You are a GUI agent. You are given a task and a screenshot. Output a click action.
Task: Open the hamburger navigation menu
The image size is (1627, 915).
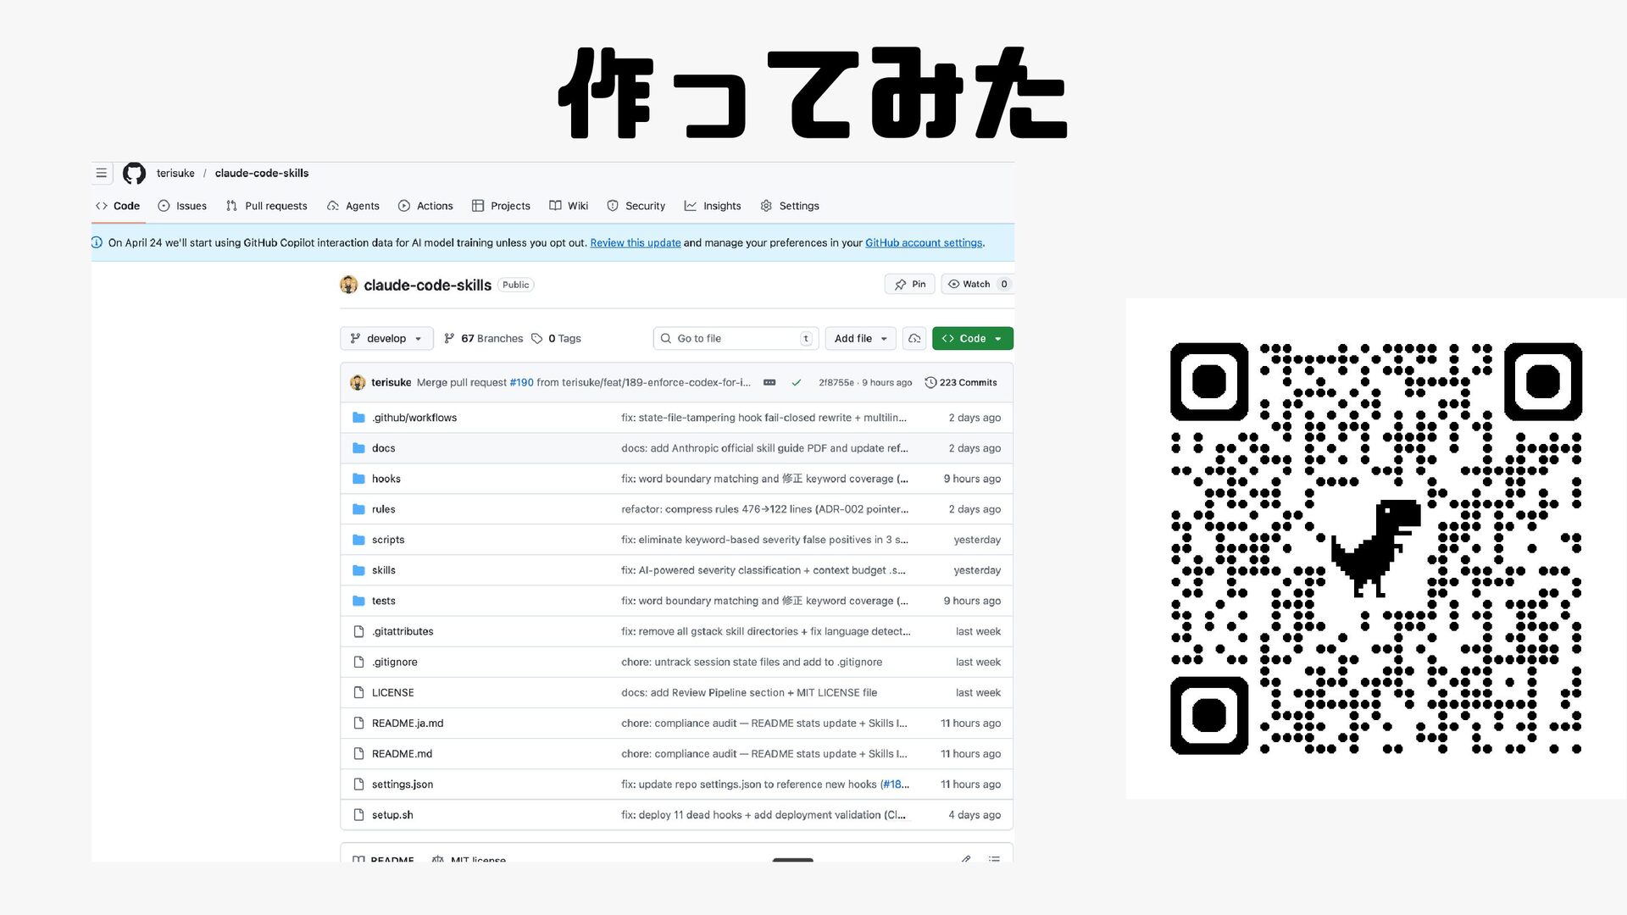pos(101,173)
